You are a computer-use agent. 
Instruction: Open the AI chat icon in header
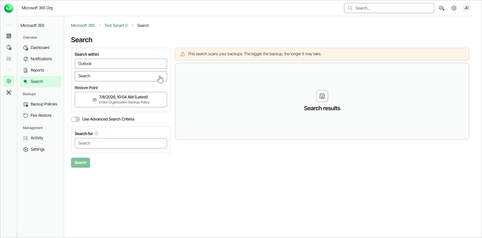(x=442, y=8)
